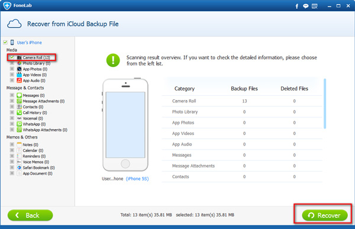This screenshot has width=355, height=229.
Task: Click the Reminders icon
Action: tap(20, 156)
